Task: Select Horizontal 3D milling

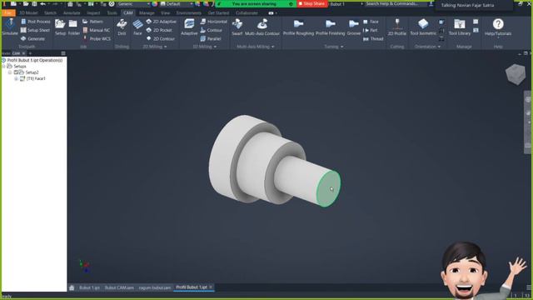Action: [x=213, y=22]
